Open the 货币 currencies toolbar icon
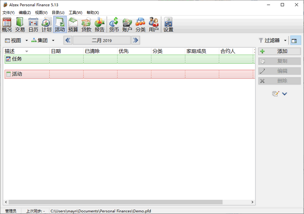The image size is (304, 214). pyautogui.click(x=114, y=24)
